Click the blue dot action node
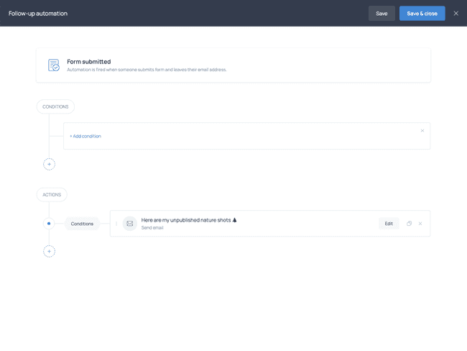This screenshot has height=351, width=467. tap(49, 224)
